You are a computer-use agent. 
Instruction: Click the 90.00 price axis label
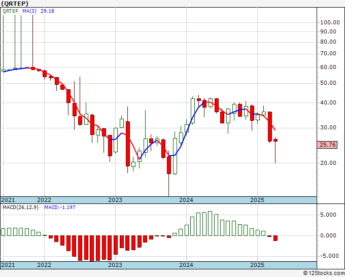[328, 31]
